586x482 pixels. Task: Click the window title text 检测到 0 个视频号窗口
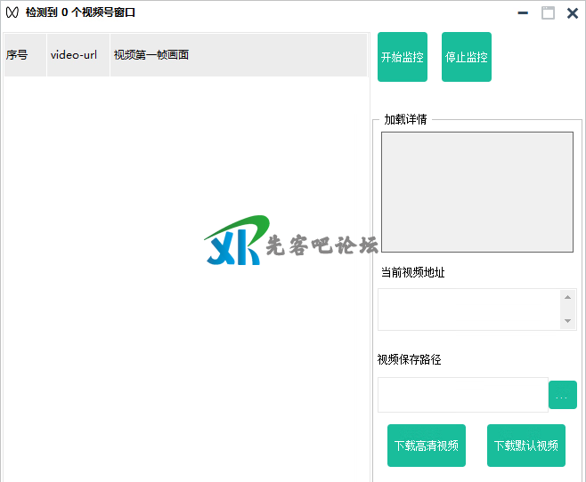coord(80,12)
